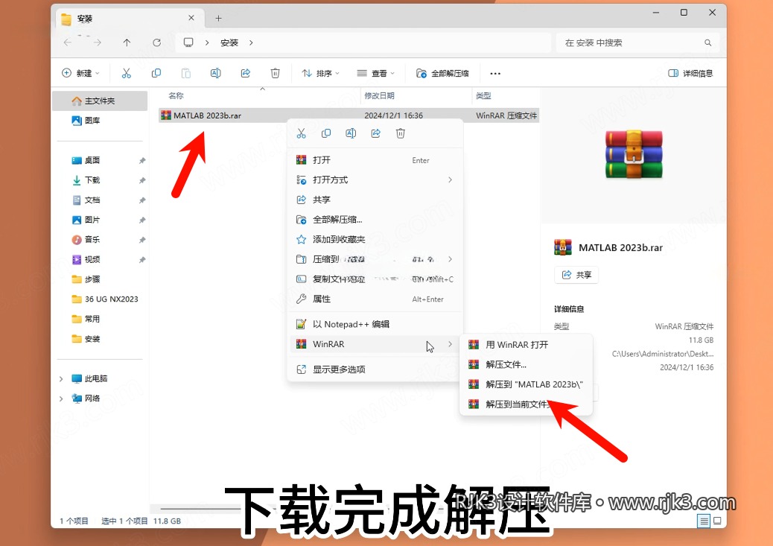Click the Share icon in the toolbar
773x546 pixels.
tap(246, 74)
